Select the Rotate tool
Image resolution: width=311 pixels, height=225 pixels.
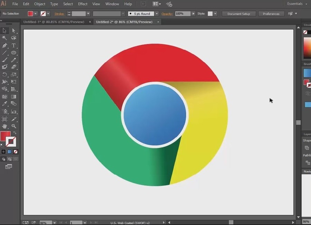(4, 74)
